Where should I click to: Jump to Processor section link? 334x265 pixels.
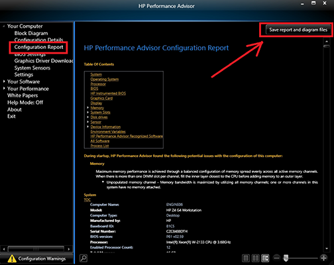(98, 84)
